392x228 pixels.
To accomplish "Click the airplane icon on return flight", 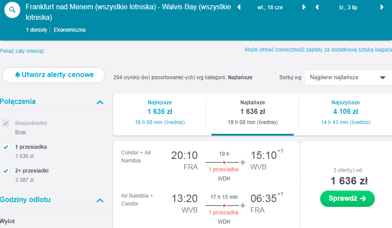I will pos(243,206).
